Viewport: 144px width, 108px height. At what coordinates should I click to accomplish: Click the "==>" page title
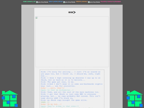[x=72, y=12]
